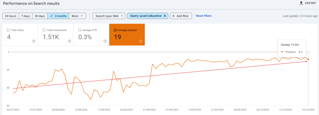The width and height of the screenshot is (319, 115).
Task: Click the plus icon on Add filter
Action: (173, 16)
